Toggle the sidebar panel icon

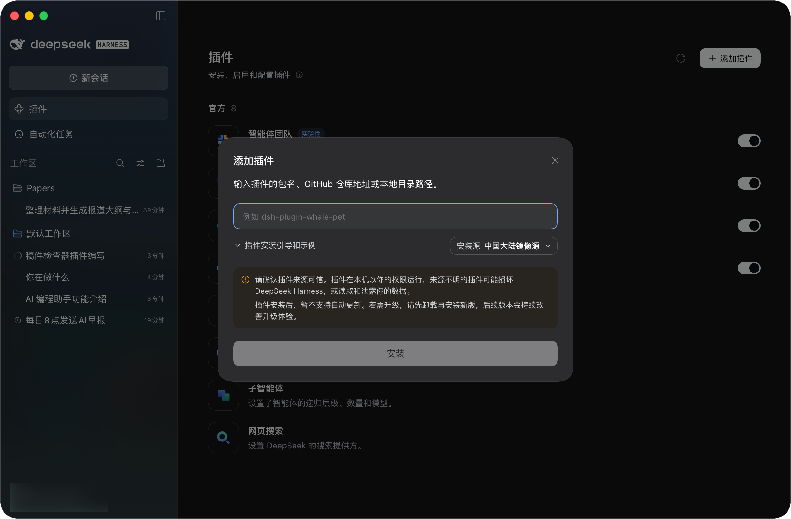[161, 16]
